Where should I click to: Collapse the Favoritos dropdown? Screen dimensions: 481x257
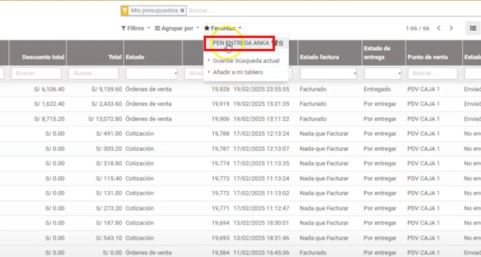click(223, 28)
